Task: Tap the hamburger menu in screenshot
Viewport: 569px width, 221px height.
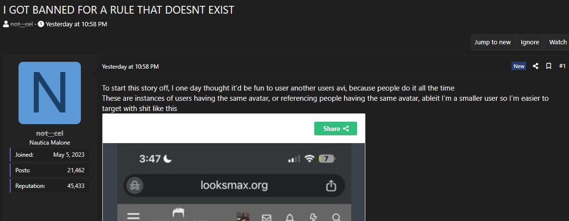Action: 133,217
